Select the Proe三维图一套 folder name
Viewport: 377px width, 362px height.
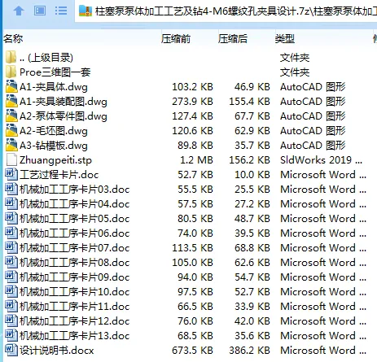coord(55,72)
